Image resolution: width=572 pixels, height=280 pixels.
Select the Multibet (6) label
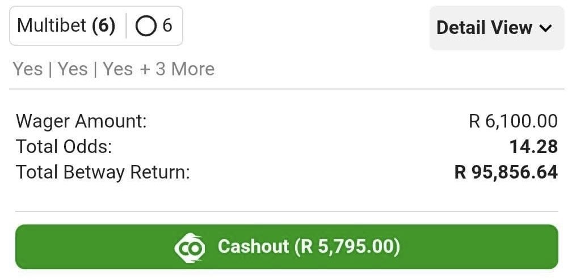(66, 26)
